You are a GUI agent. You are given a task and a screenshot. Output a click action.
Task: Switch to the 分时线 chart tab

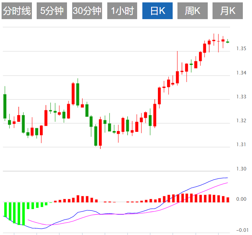click(17, 11)
